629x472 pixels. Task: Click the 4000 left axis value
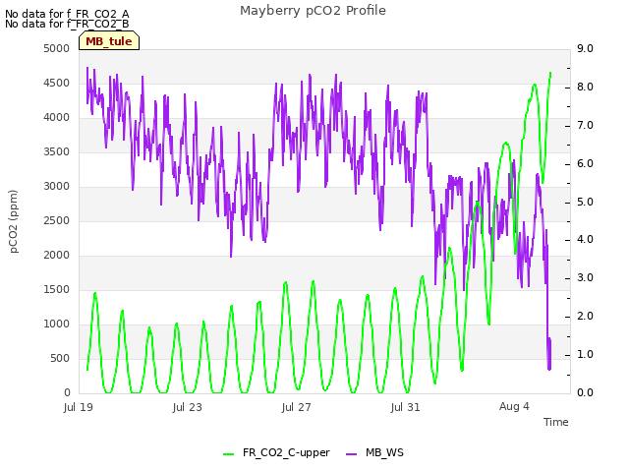[x=57, y=118]
